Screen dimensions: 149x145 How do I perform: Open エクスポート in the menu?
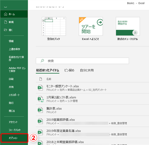click(14, 95)
